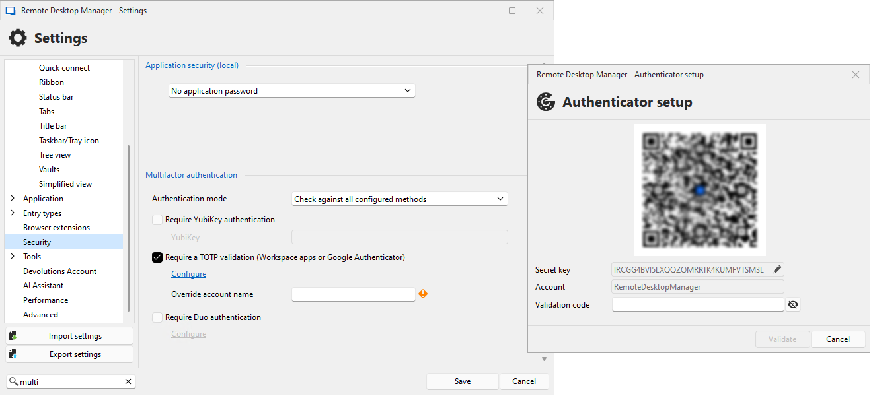Click the Validation code input field
Image resolution: width=871 pixels, height=396 pixels.
point(698,304)
